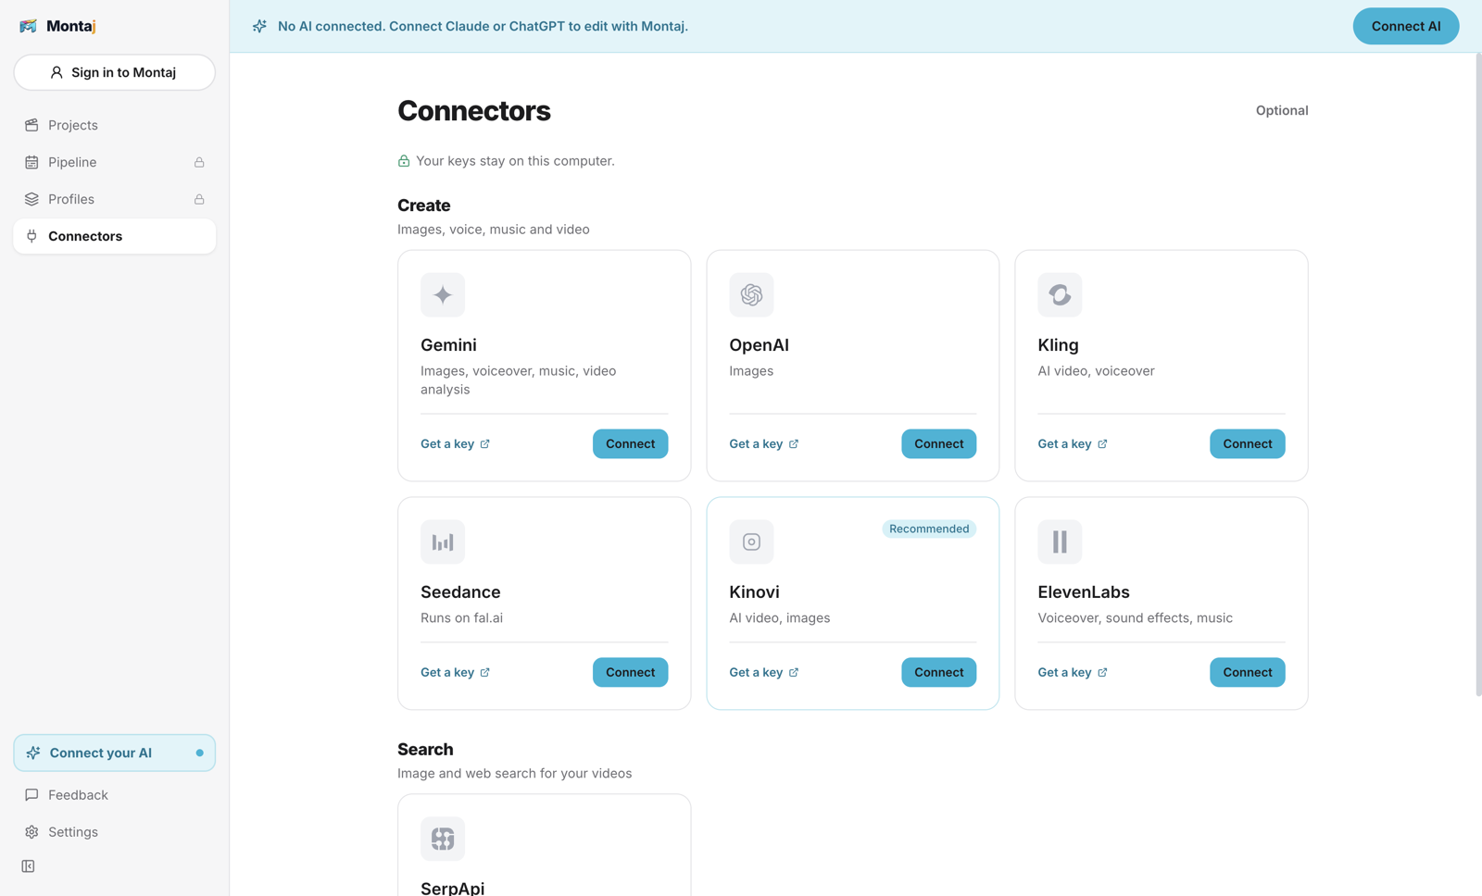Click the green lock icon by keys notice
Image resolution: width=1482 pixels, height=896 pixels.
(x=404, y=161)
